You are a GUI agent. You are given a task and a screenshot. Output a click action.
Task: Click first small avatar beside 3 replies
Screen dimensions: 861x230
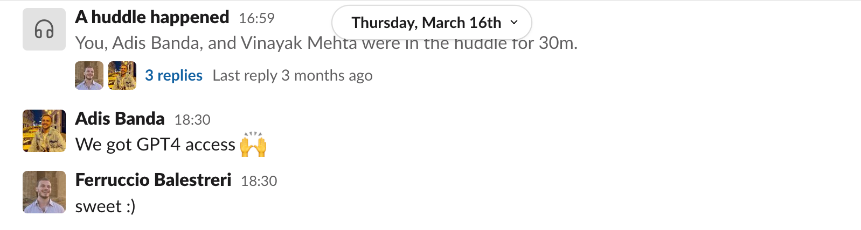pyautogui.click(x=89, y=75)
